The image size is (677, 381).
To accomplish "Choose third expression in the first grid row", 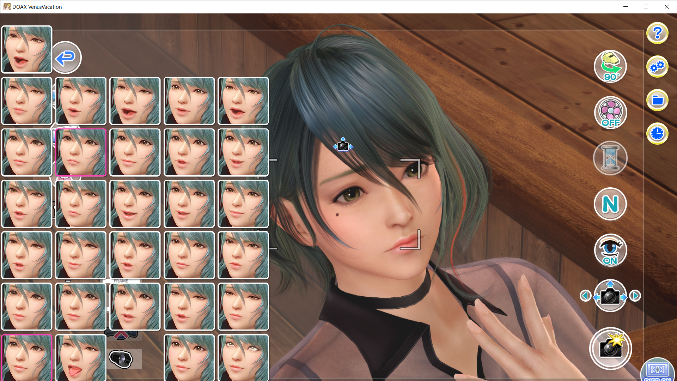I will (135, 101).
